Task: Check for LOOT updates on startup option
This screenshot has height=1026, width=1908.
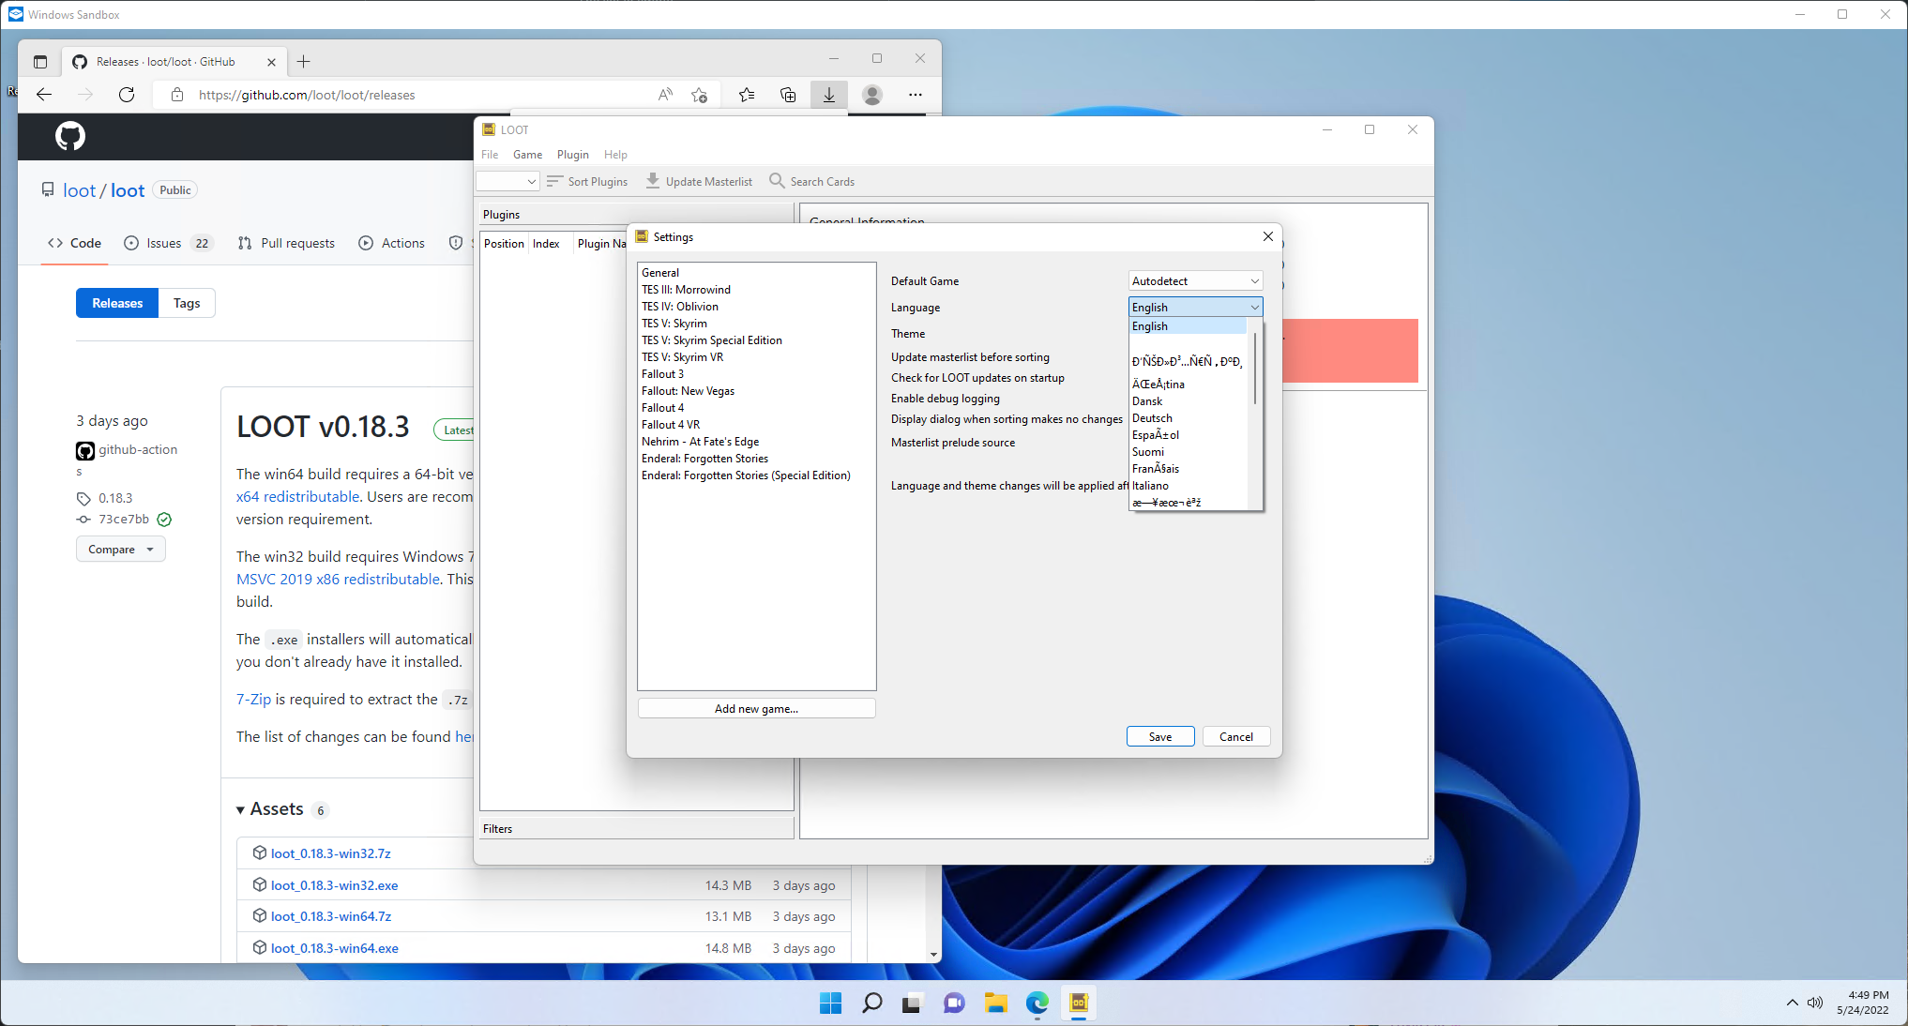Action: point(977,378)
